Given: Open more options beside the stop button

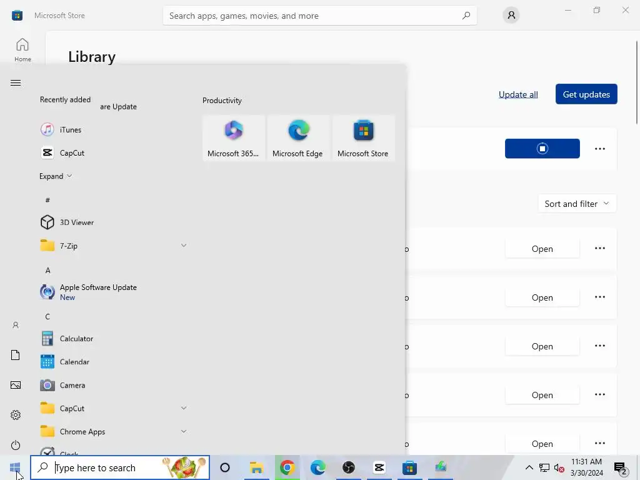Looking at the screenshot, I should (x=600, y=149).
